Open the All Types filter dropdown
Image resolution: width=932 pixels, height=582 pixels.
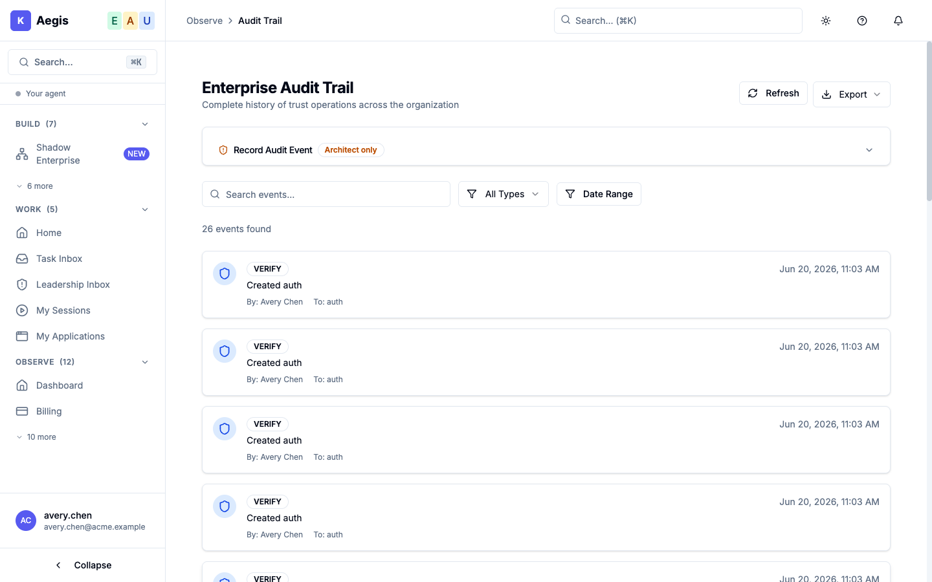[x=504, y=194]
